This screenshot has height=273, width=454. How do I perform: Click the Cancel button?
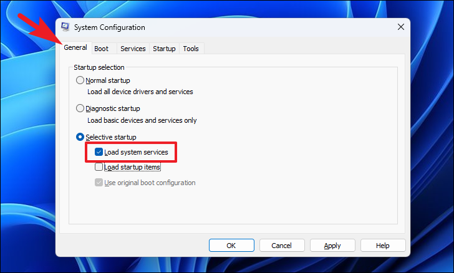[282, 246]
